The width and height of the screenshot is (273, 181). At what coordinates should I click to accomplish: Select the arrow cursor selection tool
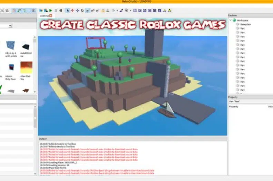pyautogui.click(x=68, y=11)
